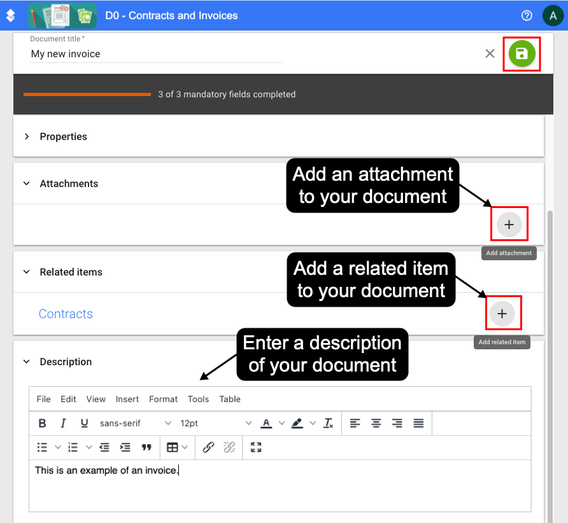Click the increase indent icon
The image size is (568, 523).
[x=125, y=447]
